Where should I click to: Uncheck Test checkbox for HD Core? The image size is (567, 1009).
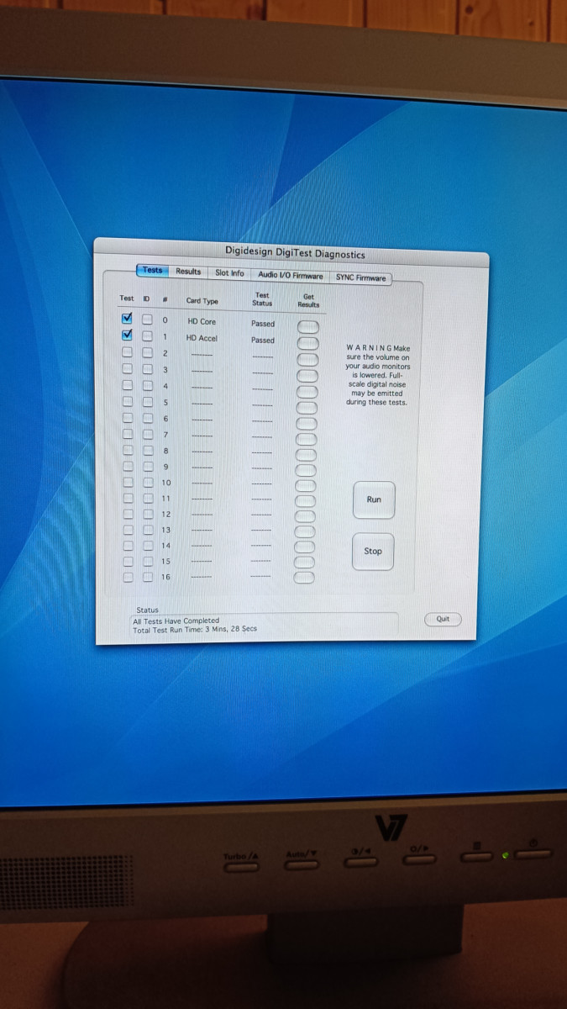pyautogui.click(x=128, y=319)
